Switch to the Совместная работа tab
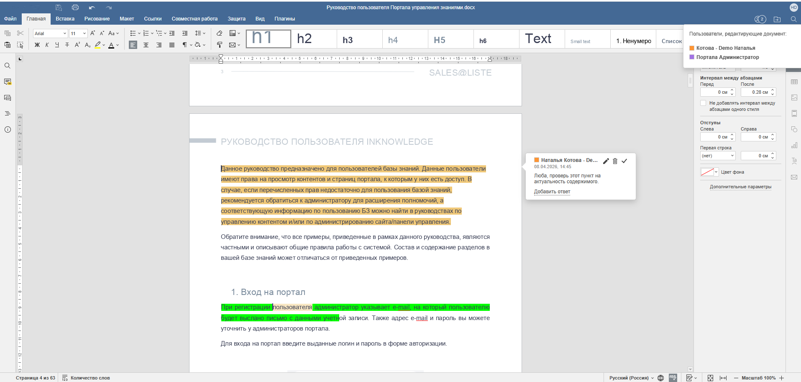The image size is (801, 382). [194, 19]
